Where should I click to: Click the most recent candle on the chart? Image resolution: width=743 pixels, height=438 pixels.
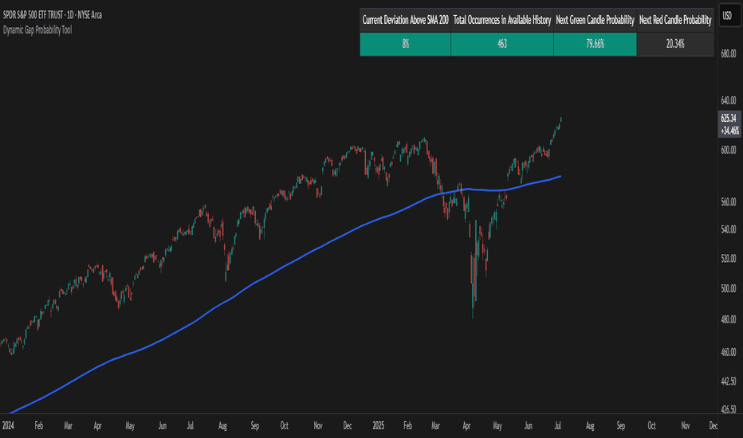pos(561,119)
